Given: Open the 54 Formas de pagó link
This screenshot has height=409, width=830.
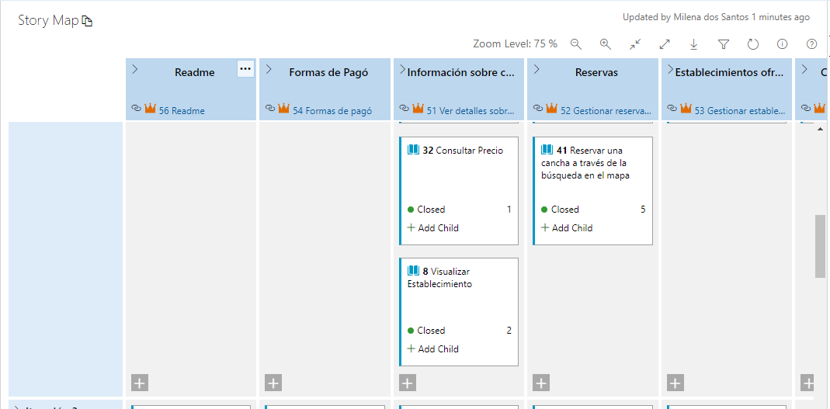Looking at the screenshot, I should 332,111.
